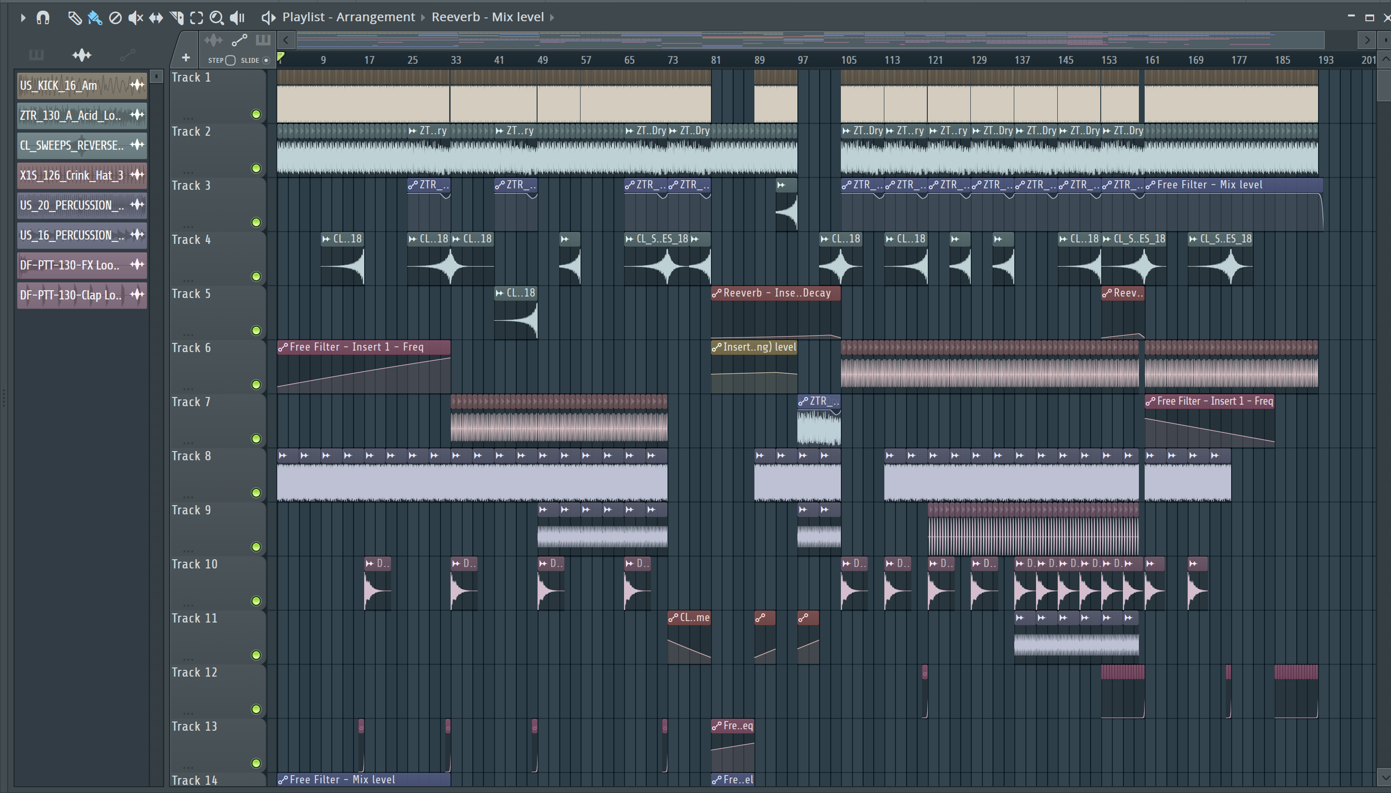Click the green playhead marker at start
The image size is (1391, 793).
[x=281, y=57]
